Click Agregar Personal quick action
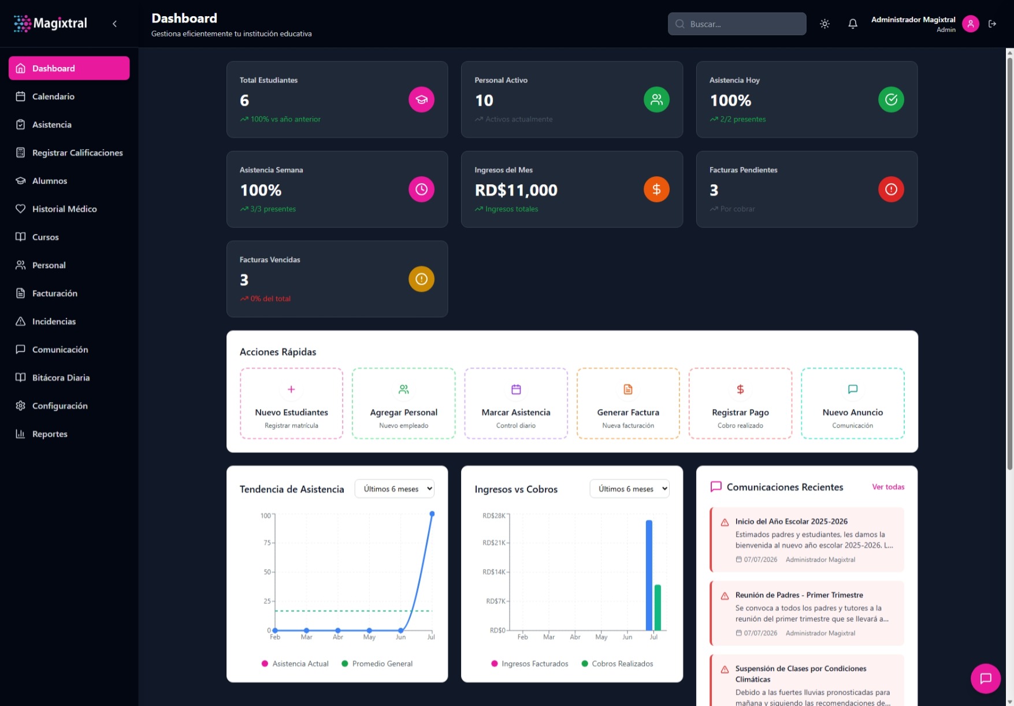Viewport: 1014px width, 706px height. tap(403, 403)
